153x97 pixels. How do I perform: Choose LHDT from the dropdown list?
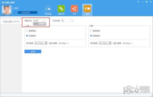click(x=39, y=24)
